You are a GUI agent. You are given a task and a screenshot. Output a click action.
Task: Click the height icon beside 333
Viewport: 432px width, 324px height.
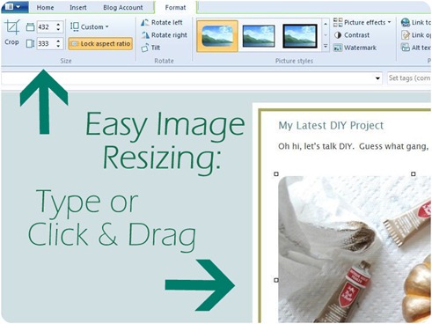tap(30, 44)
